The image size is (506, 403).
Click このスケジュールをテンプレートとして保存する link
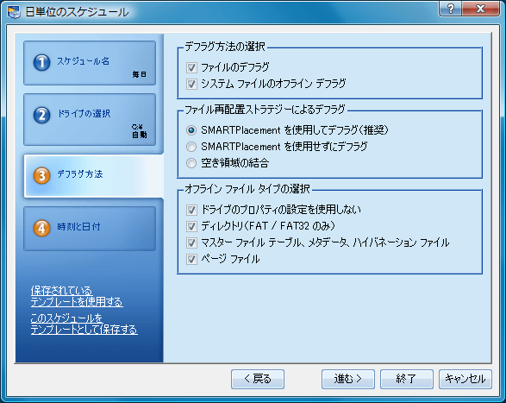pyautogui.click(x=84, y=324)
